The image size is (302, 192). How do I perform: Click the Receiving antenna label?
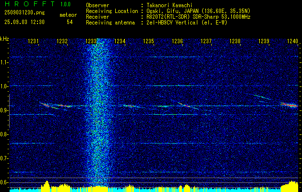pos(110,23)
